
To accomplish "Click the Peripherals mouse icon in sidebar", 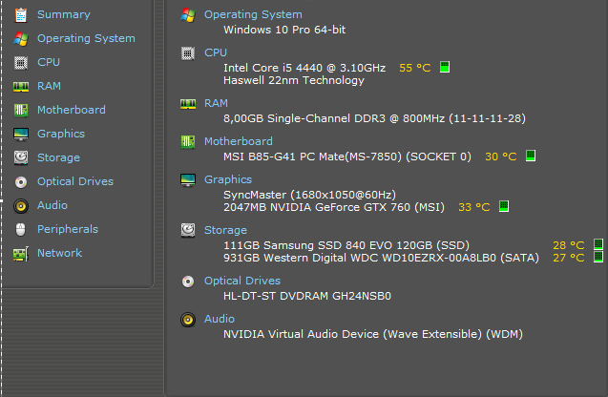I will pos(20,230).
